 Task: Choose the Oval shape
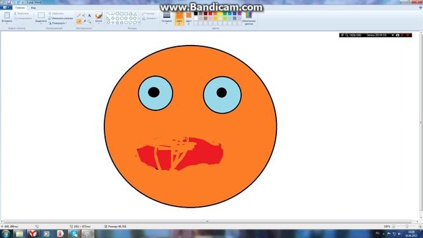click(x=118, y=14)
